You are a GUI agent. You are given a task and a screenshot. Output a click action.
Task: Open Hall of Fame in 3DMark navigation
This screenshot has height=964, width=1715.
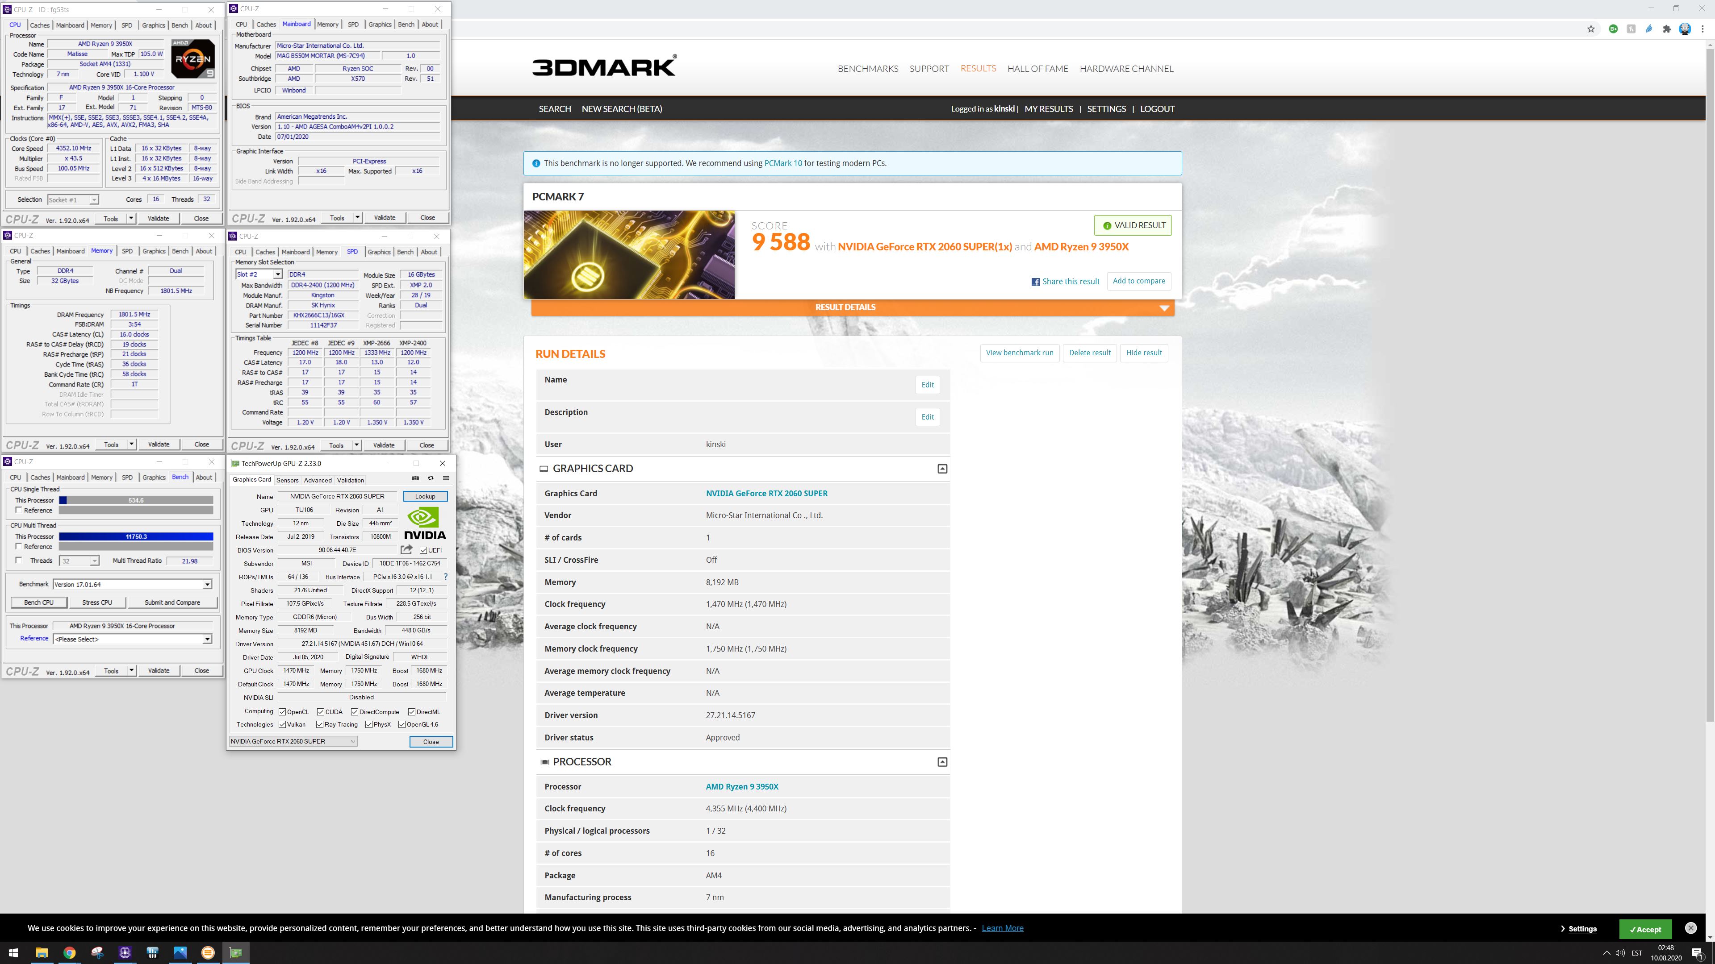click(x=1037, y=69)
